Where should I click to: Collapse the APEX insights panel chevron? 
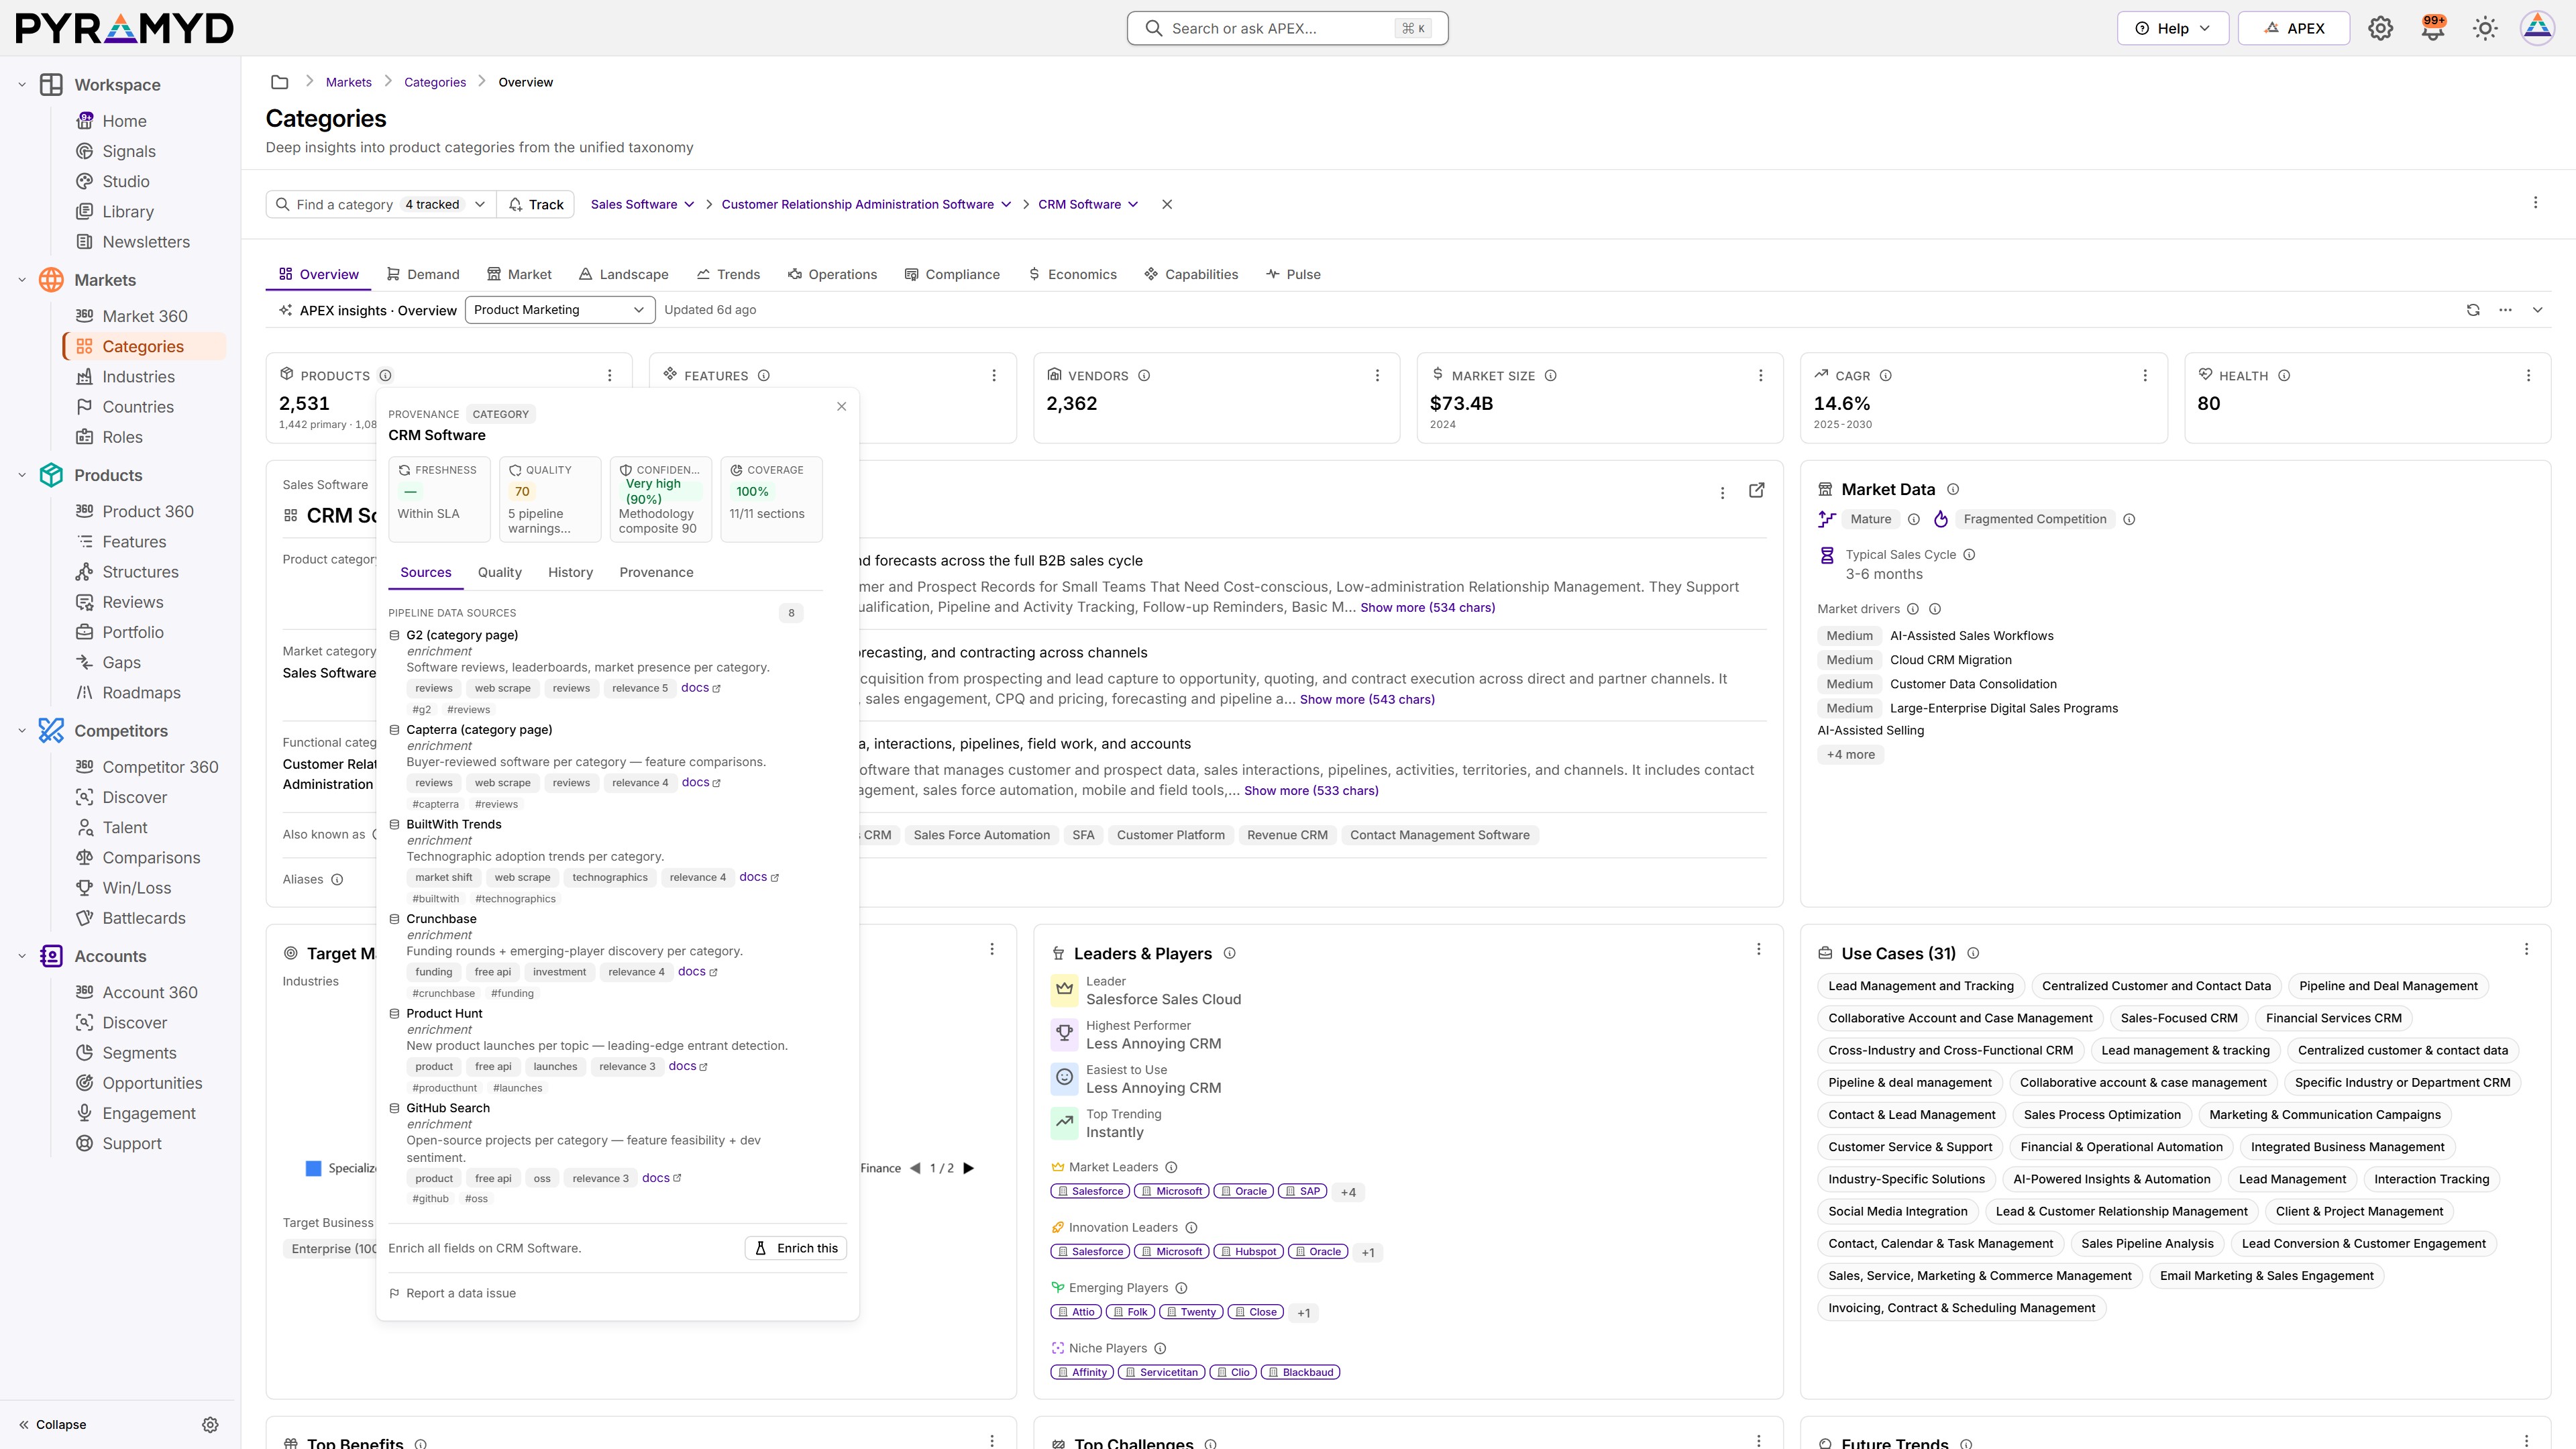[2537, 310]
